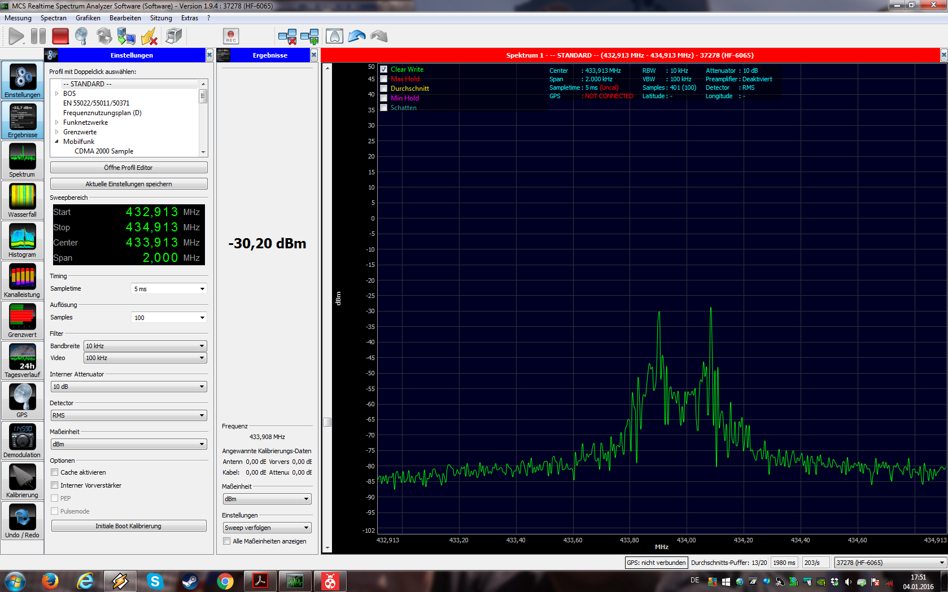Open the Grenzwert view in the sidebar
This screenshot has height=592, width=948.
(23, 321)
